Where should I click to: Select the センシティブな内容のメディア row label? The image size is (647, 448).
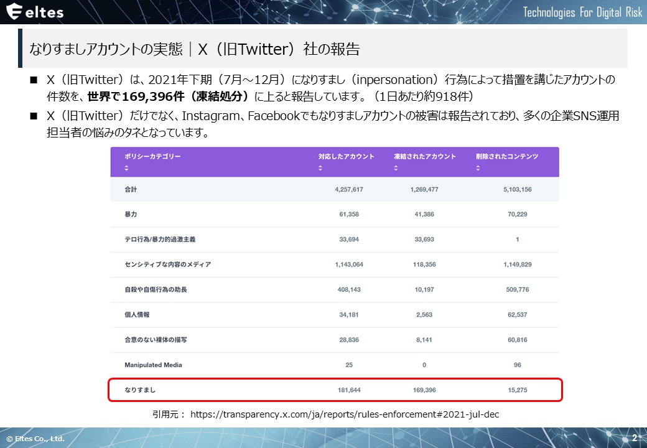pos(168,264)
